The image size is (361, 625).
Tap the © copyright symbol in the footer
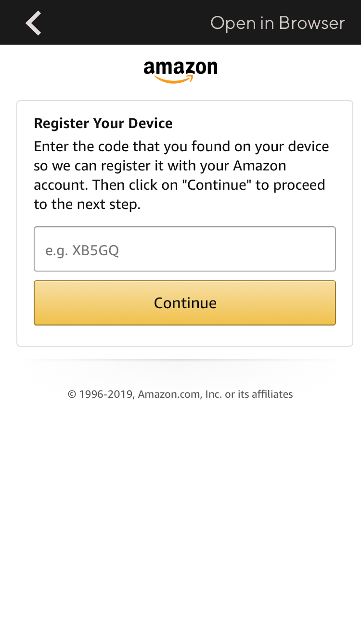click(72, 394)
